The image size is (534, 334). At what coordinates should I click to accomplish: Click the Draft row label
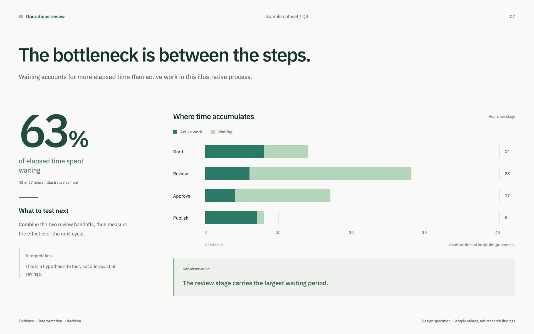[178, 152]
